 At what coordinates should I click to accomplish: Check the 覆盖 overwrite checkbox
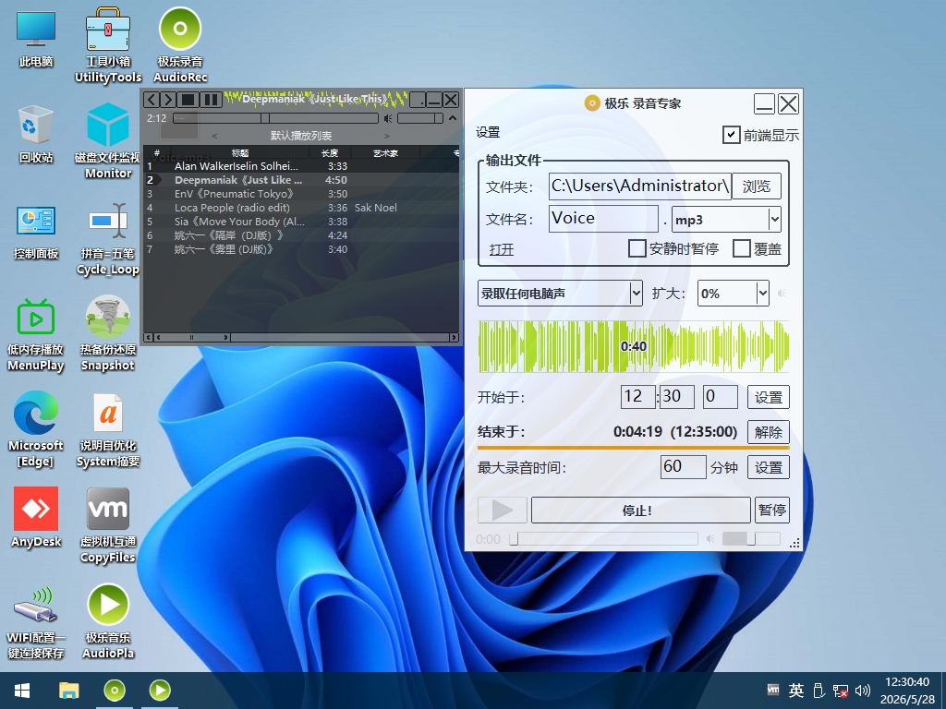pyautogui.click(x=742, y=248)
